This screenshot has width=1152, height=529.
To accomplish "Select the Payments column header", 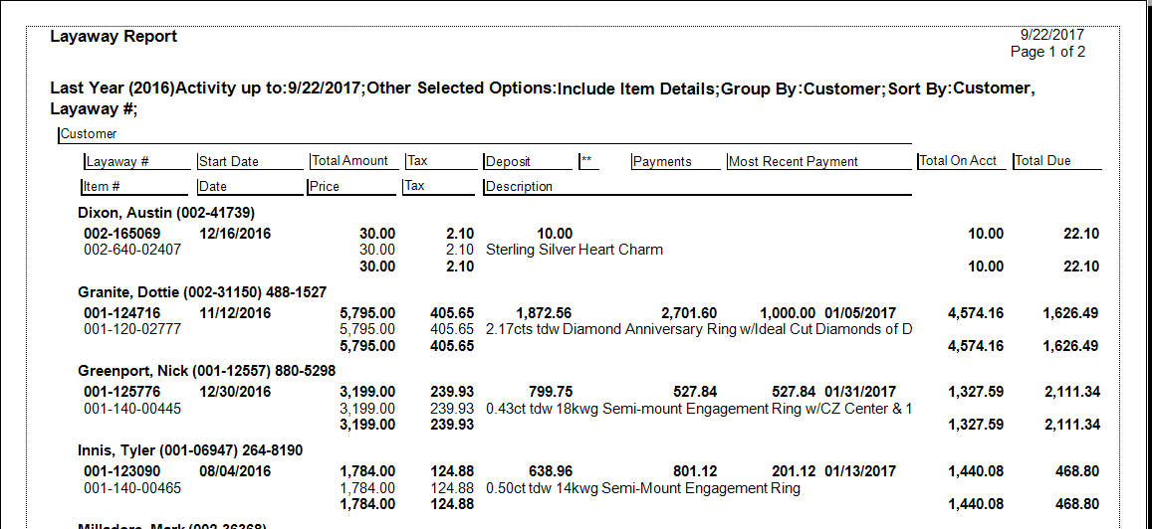I will pyautogui.click(x=662, y=162).
